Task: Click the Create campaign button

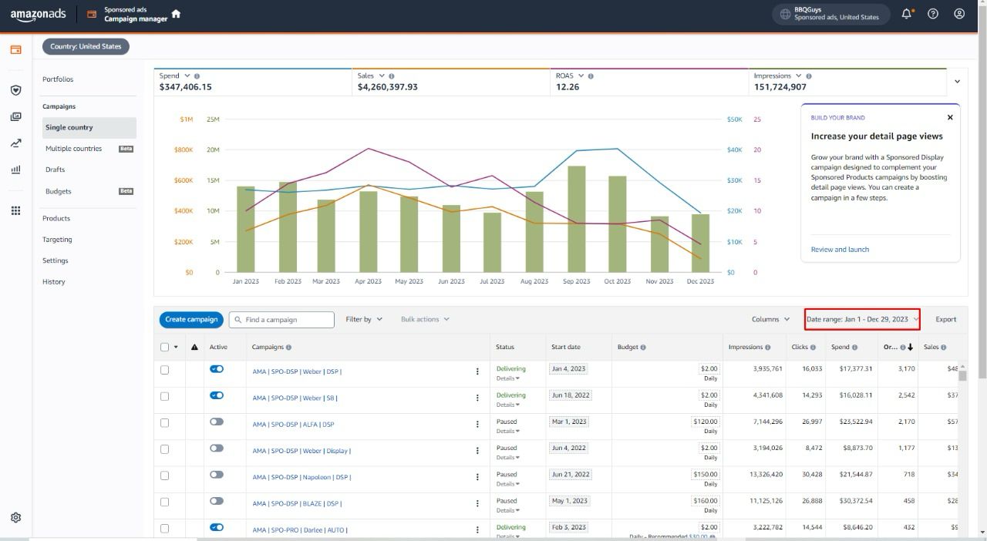Action: [x=191, y=319]
